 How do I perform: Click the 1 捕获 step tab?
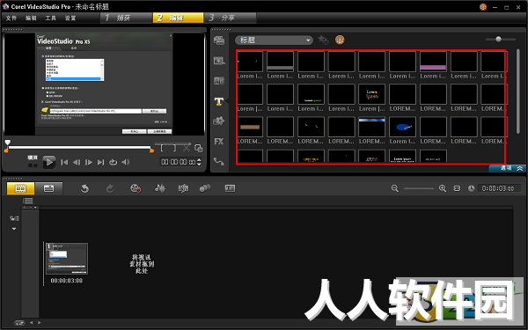(126, 18)
